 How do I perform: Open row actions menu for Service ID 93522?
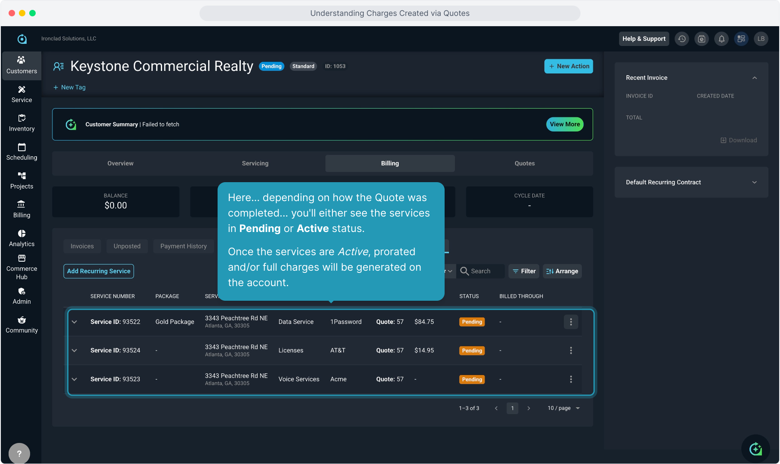coord(571,322)
